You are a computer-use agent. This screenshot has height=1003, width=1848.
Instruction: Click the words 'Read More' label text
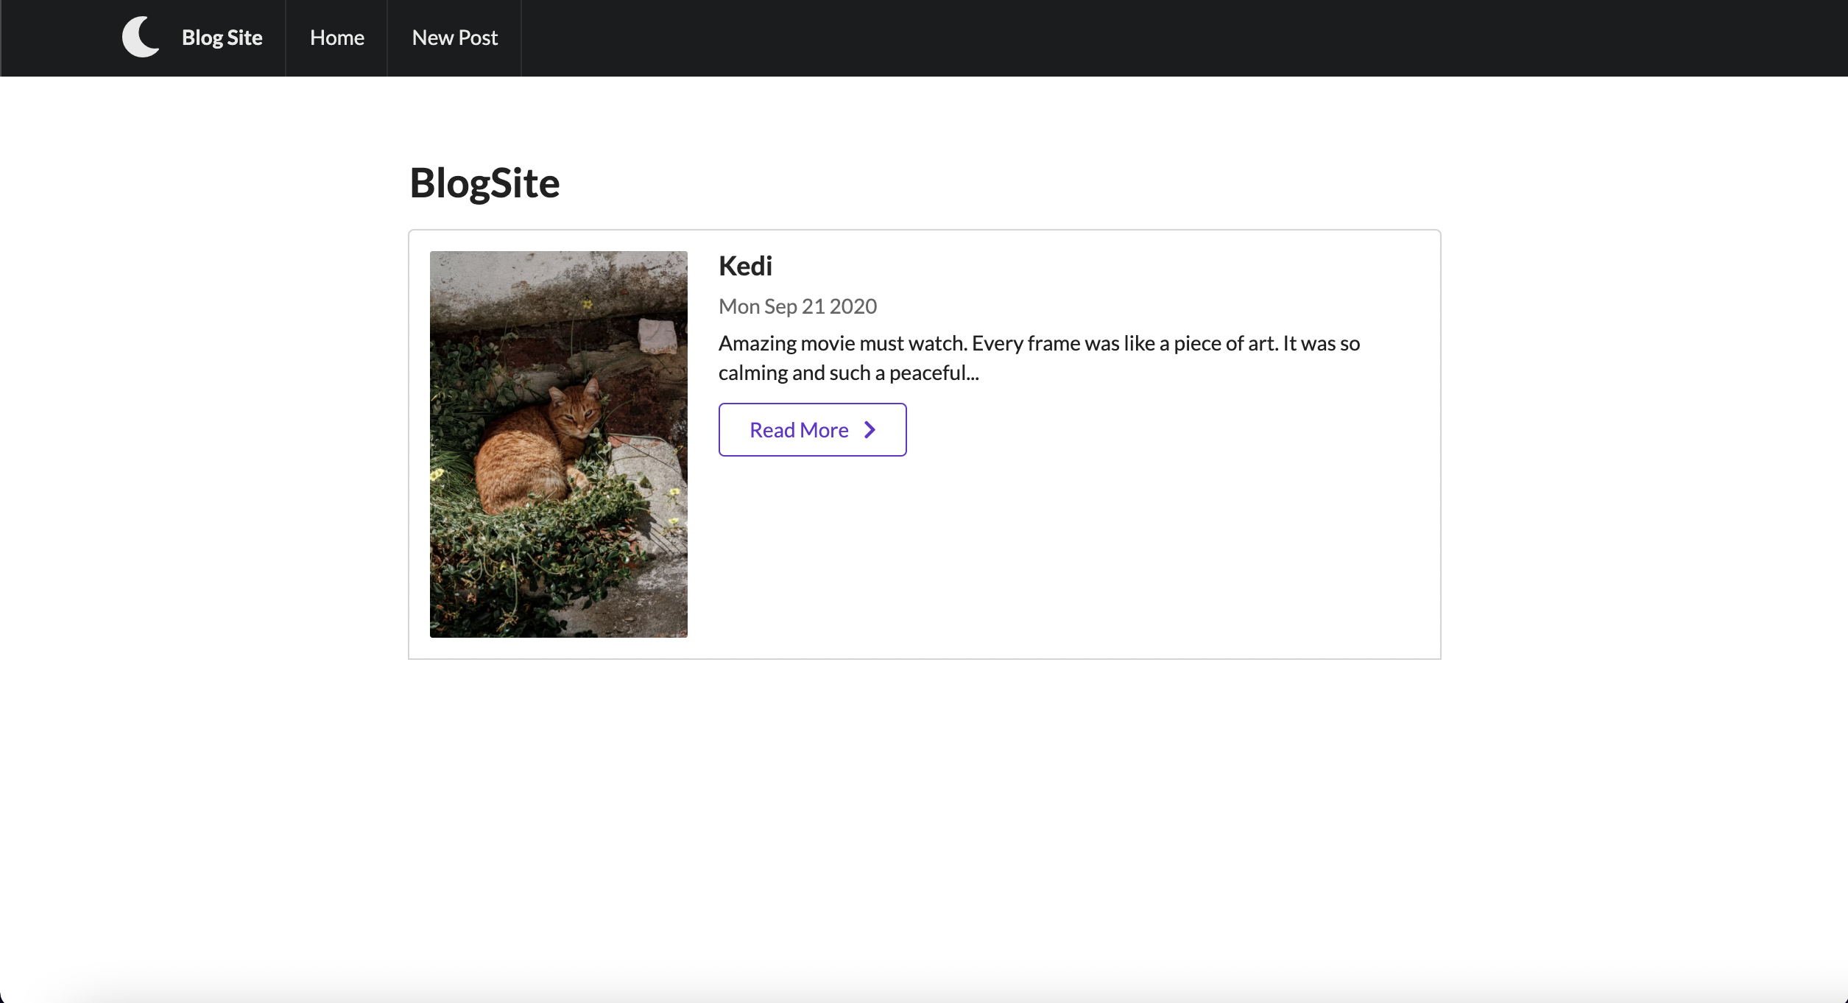[x=799, y=430]
